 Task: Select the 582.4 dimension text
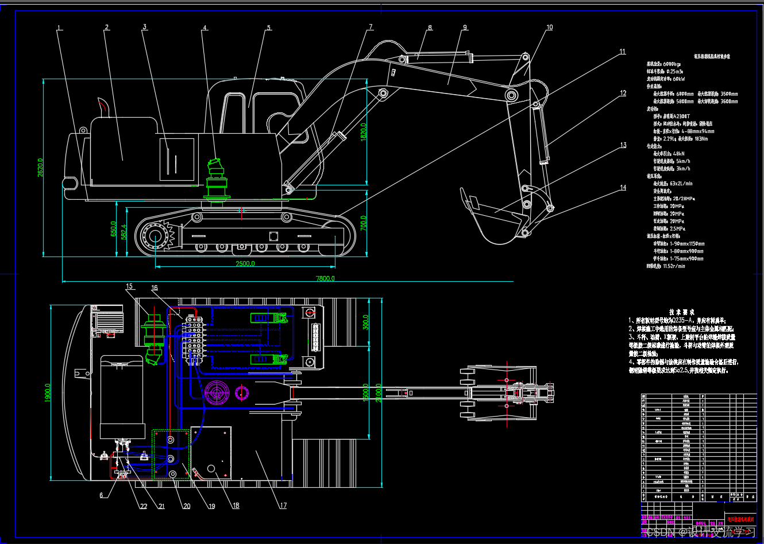click(x=124, y=232)
